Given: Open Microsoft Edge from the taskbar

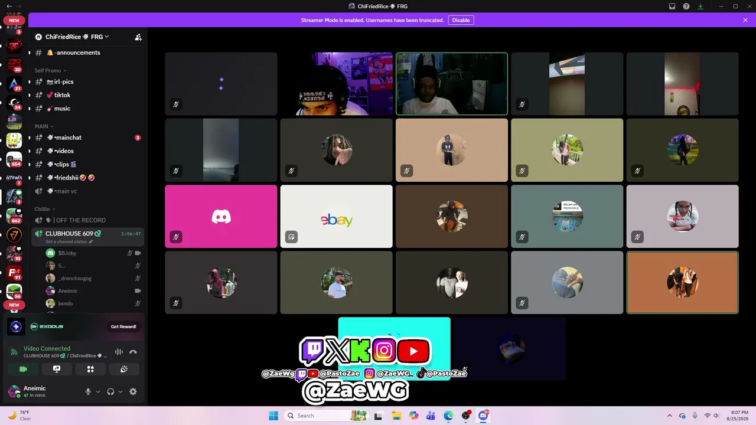Looking at the screenshot, I should (448, 416).
